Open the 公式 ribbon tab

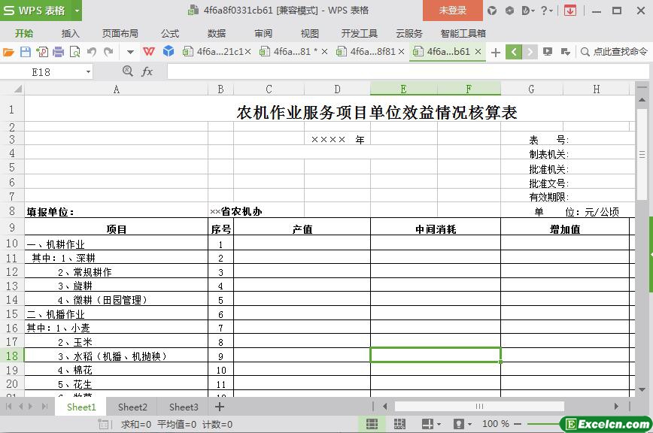tap(170, 33)
